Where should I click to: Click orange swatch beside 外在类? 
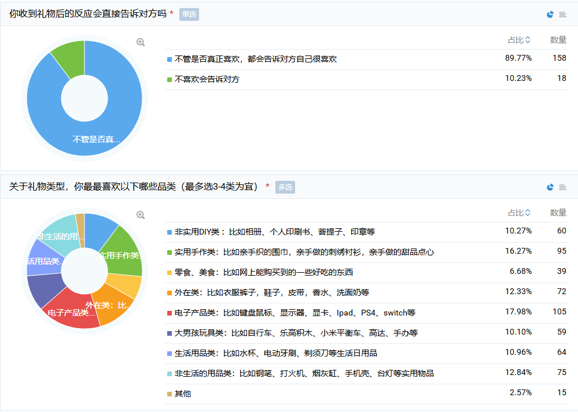coord(170,293)
